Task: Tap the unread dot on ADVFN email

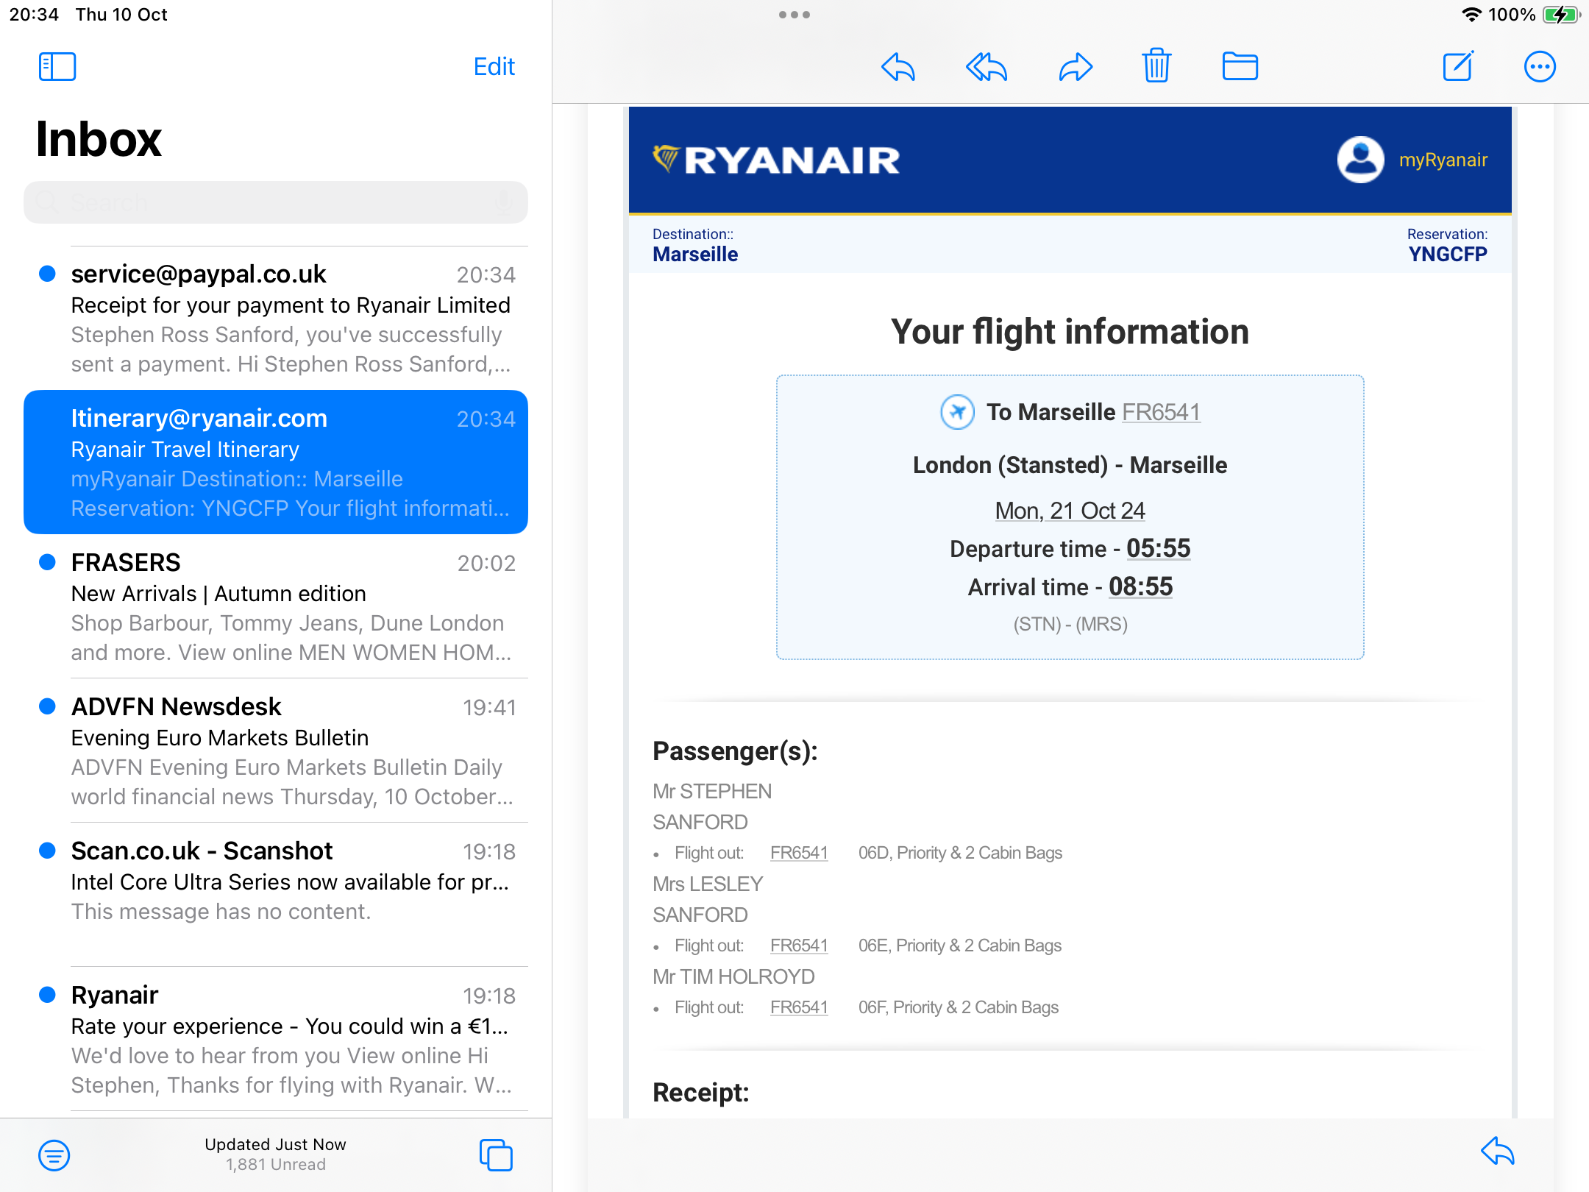Action: click(47, 706)
